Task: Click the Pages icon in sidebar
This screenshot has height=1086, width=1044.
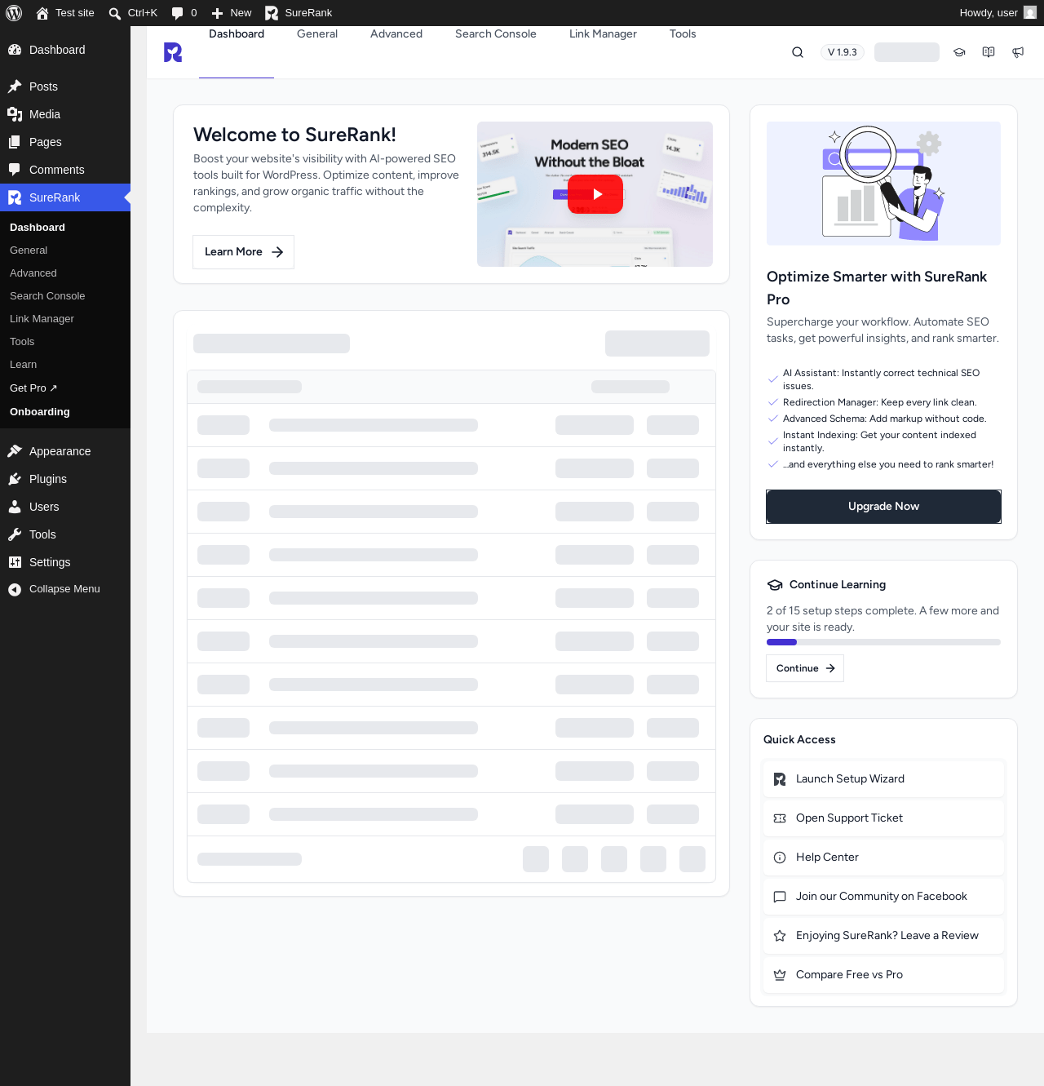Action: 15,142
